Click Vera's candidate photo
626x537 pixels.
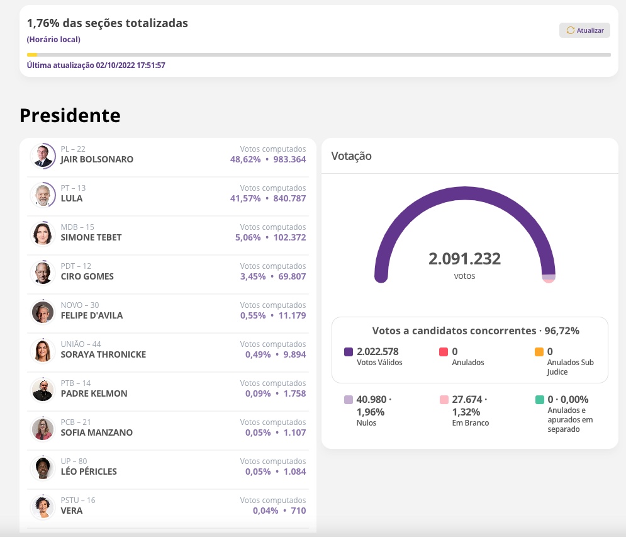tap(42, 507)
